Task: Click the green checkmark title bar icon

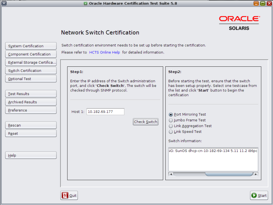Action: click(85, 3)
